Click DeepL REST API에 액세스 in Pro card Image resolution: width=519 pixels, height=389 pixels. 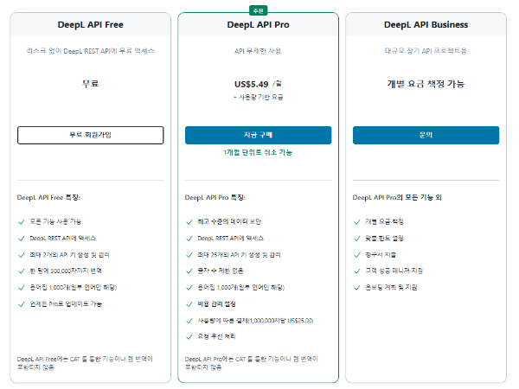[x=231, y=239]
